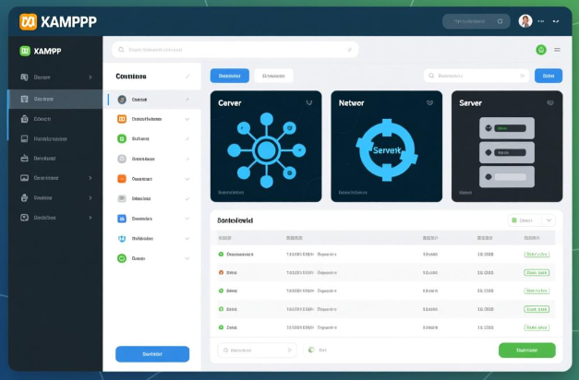The height and width of the screenshot is (380, 579).
Task: Click the green XAMPP icon in sidebar
Action: [x=25, y=52]
